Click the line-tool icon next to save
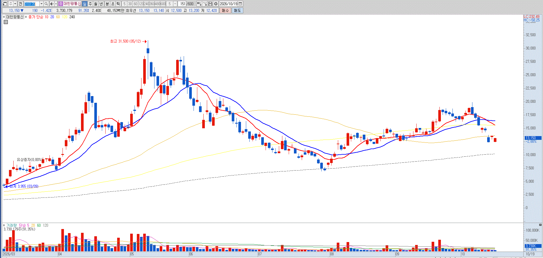Image resolution: width=543 pixels, height=258 pixels. (x=205, y=4)
